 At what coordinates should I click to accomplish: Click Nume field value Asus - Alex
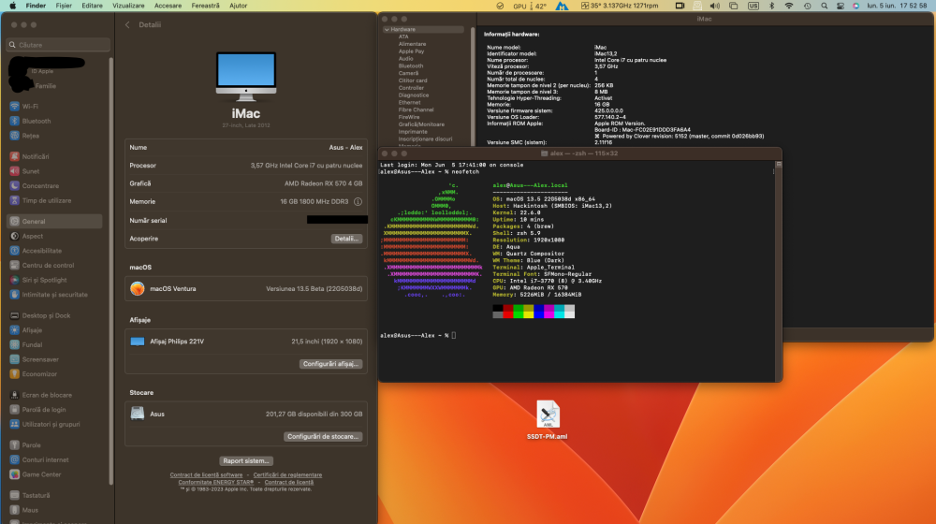coord(345,148)
